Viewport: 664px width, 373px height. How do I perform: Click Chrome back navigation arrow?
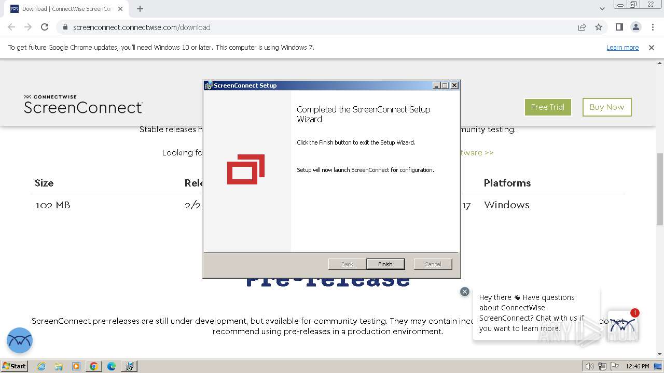click(x=11, y=27)
